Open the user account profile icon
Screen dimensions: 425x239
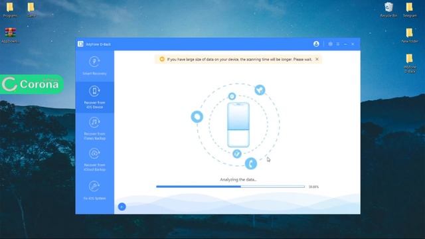tap(316, 44)
